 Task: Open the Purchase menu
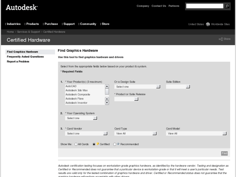[51, 24]
